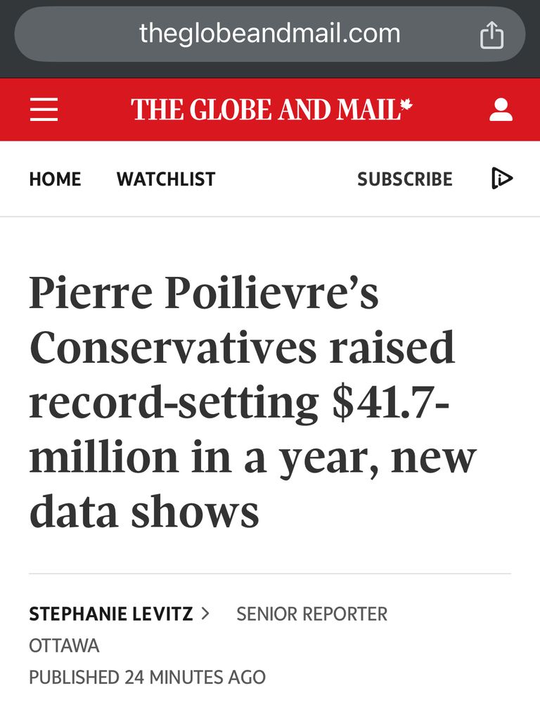The width and height of the screenshot is (540, 703).
Task: Expand the chevron next to Stephanie Levitz
Action: click(x=205, y=613)
